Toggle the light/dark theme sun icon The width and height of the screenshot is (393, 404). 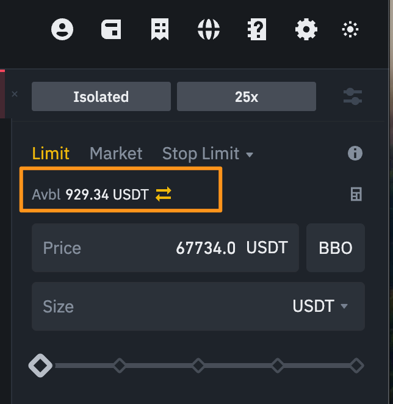coord(350,29)
